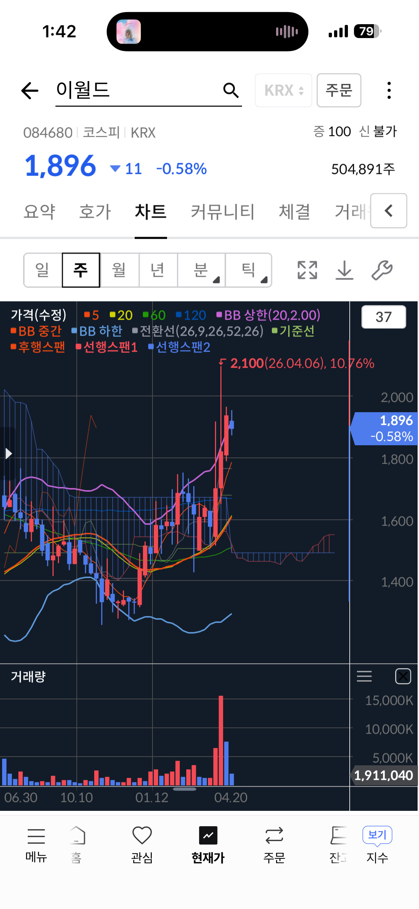The width and height of the screenshot is (419, 909).
Task: Open chart settings wrench icon
Action: [382, 270]
